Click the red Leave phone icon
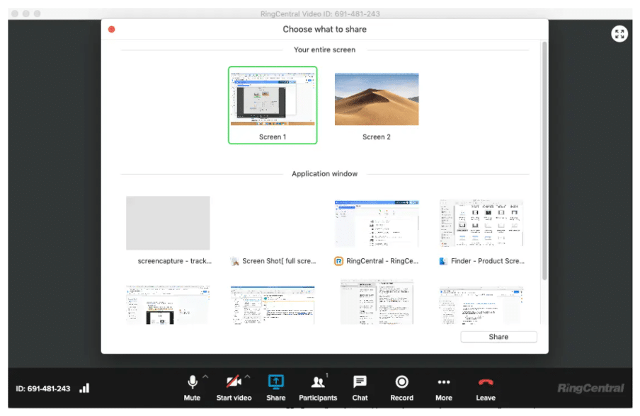Viewport: 640px width, 416px height. click(485, 383)
